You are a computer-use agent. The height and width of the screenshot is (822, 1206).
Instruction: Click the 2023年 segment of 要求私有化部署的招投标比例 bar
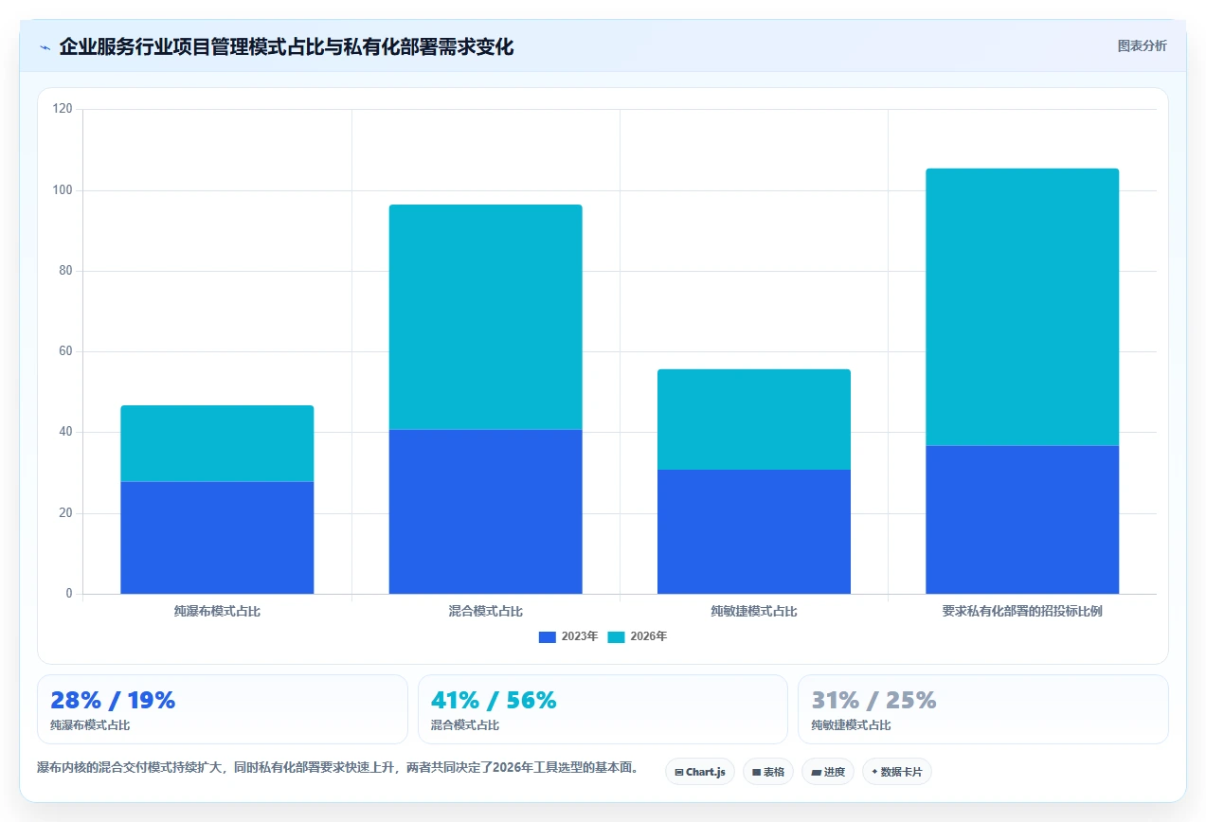[1022, 520]
